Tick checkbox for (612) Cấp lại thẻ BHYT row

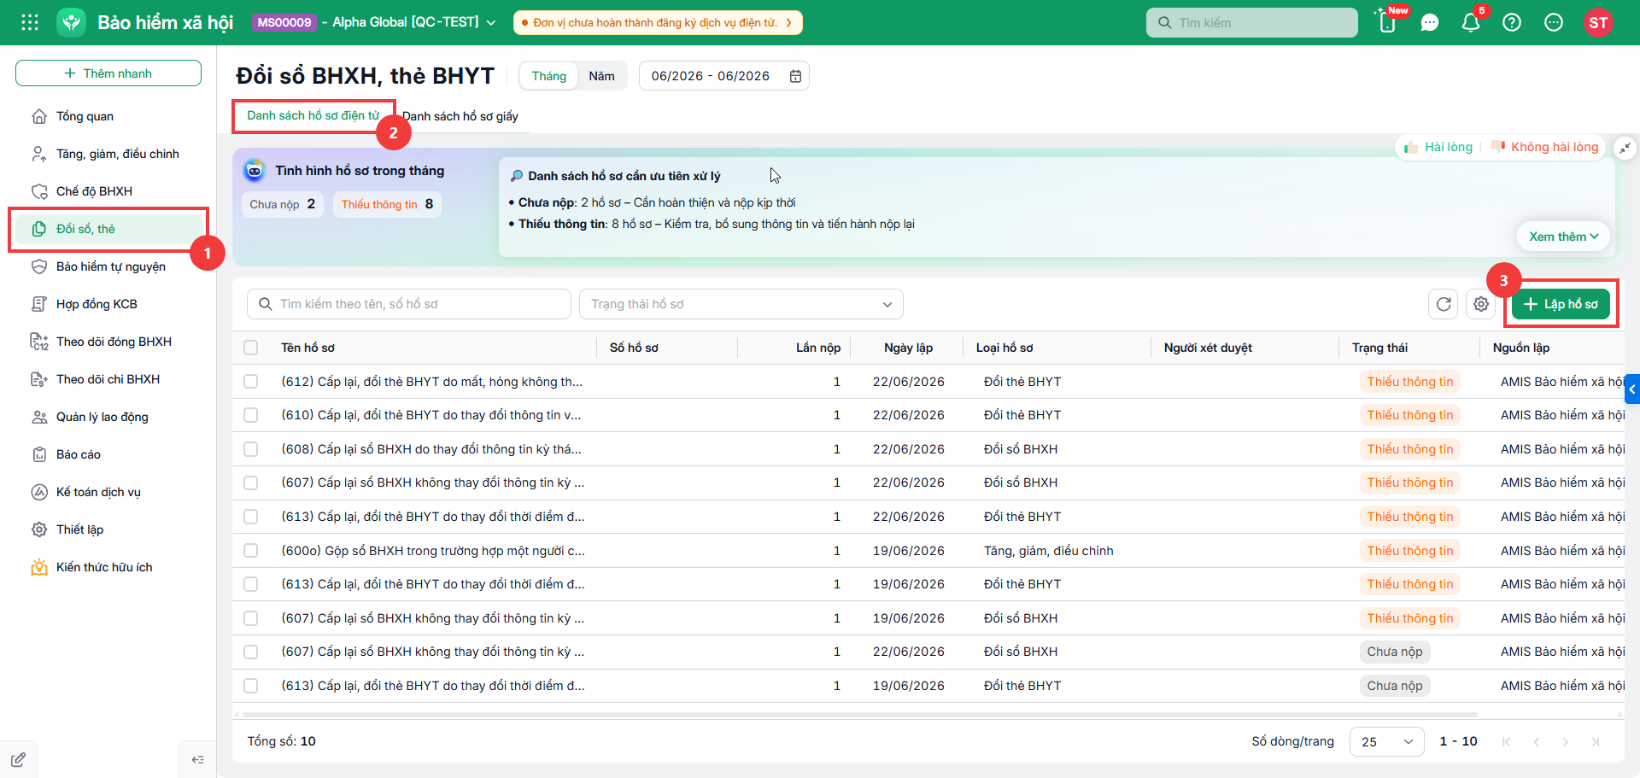tap(250, 382)
